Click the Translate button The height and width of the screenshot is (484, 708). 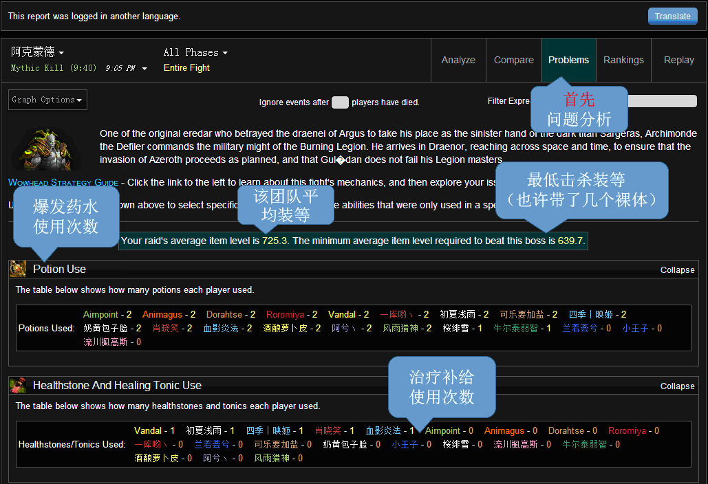672,16
